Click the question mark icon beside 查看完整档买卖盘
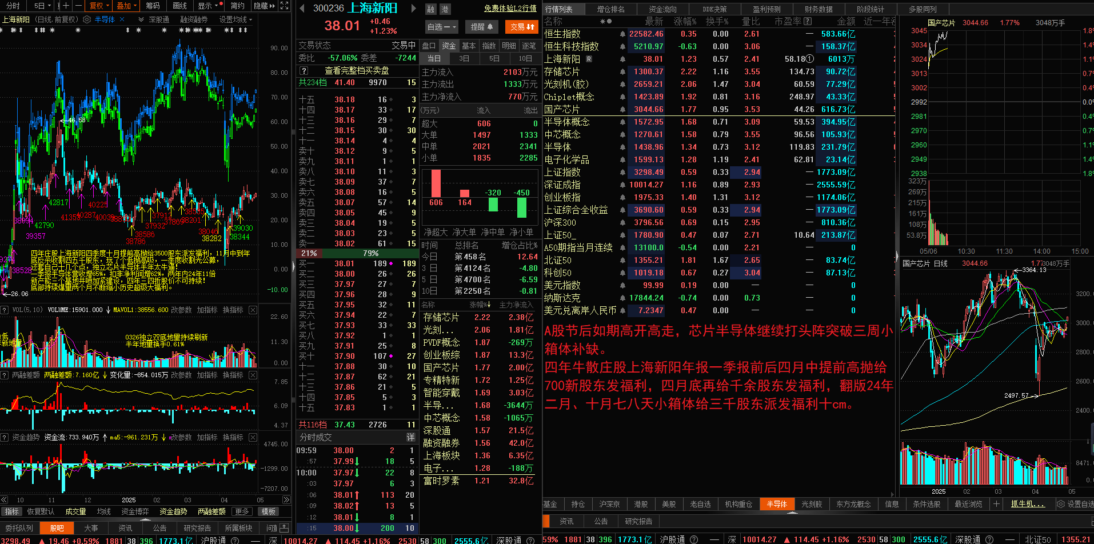This screenshot has height=544, width=1094. point(304,71)
